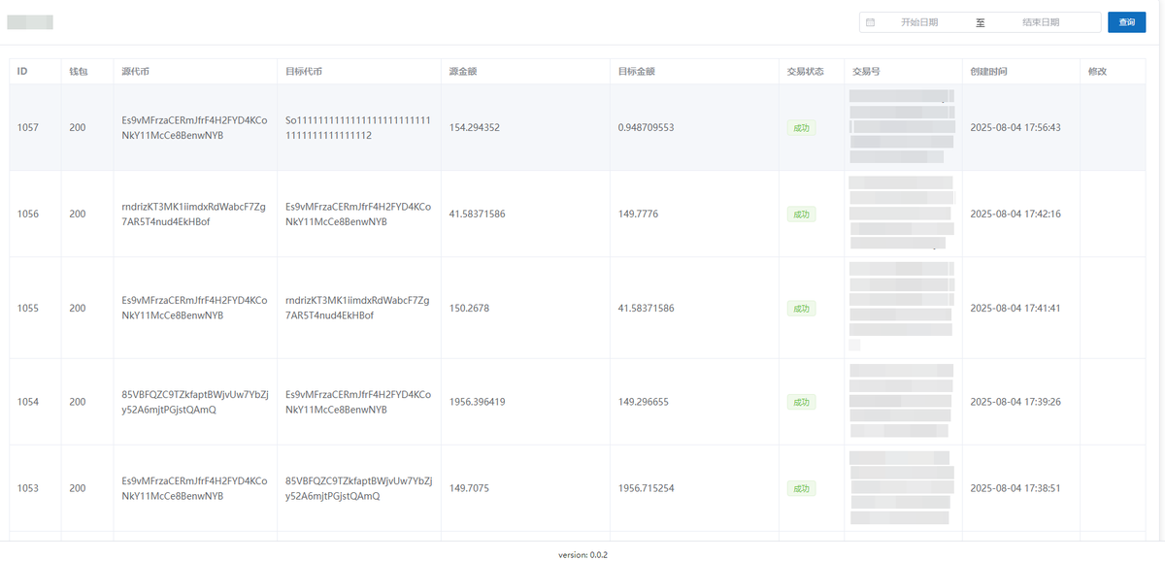Click source amount 154.294352
1165x561 pixels.
(475, 128)
